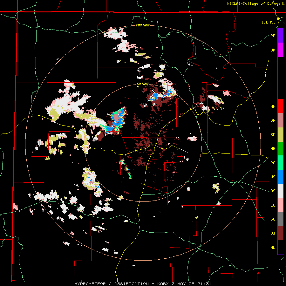This screenshot has width=286, height=286.
Task: Pick the IC legend label
Action: pyautogui.click(x=273, y=205)
